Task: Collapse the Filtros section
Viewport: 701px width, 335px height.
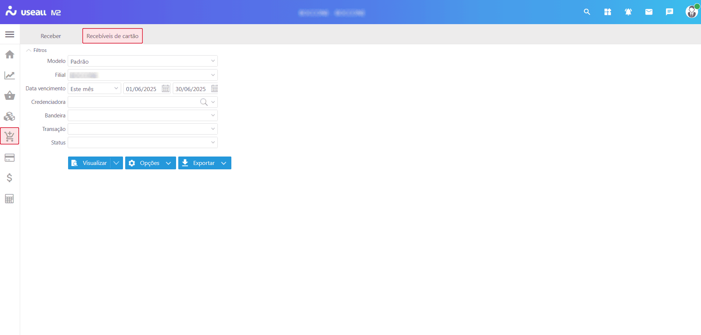Action: tap(29, 50)
